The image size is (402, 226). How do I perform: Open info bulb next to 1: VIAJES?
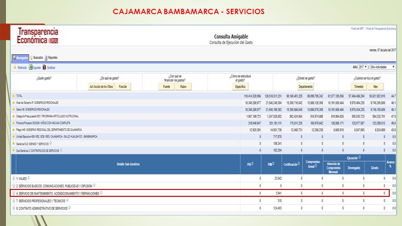coord(29,178)
